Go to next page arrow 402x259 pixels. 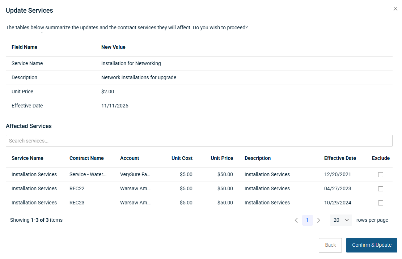318,220
